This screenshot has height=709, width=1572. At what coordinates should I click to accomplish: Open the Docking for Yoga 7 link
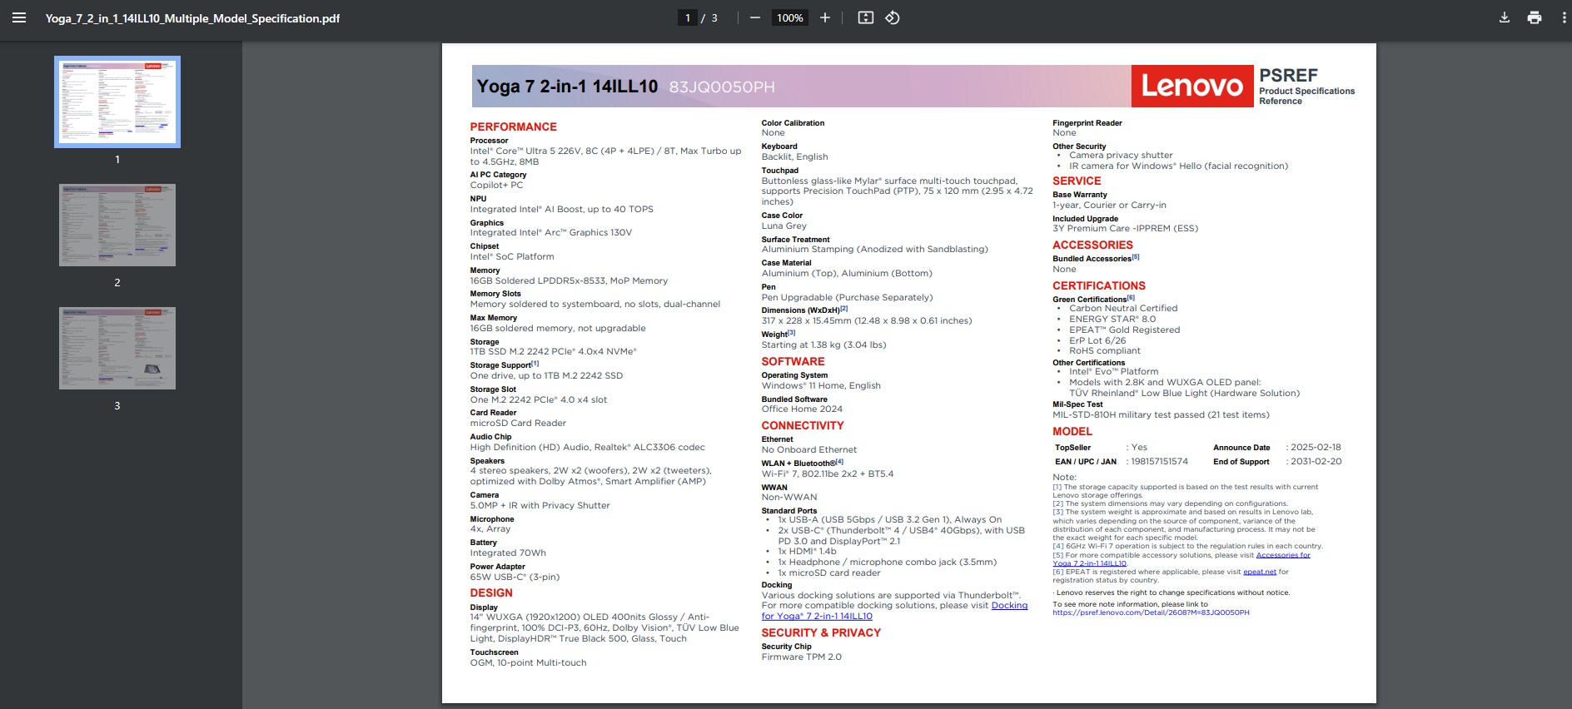[x=1009, y=606]
